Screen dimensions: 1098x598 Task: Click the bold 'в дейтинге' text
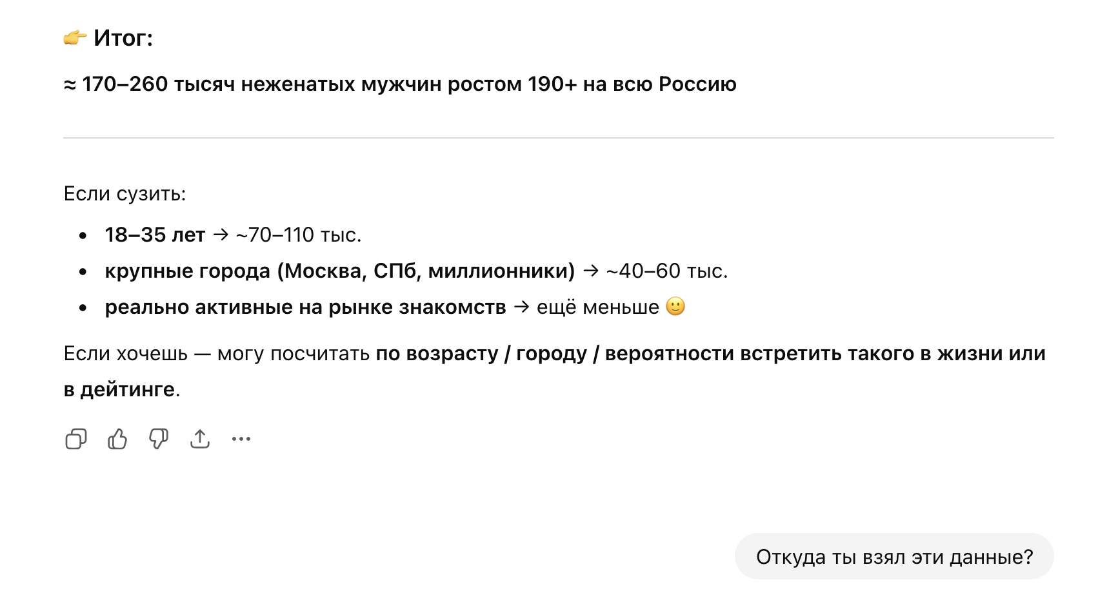pyautogui.click(x=119, y=389)
